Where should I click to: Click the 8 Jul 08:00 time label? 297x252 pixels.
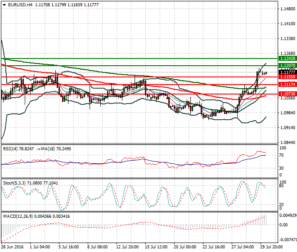98,247
